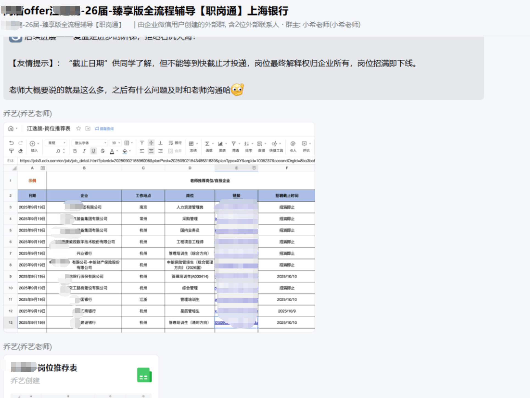Screen dimensions: 530x398
Task: Click the 冻结 freeze panes icon
Action: point(191,144)
